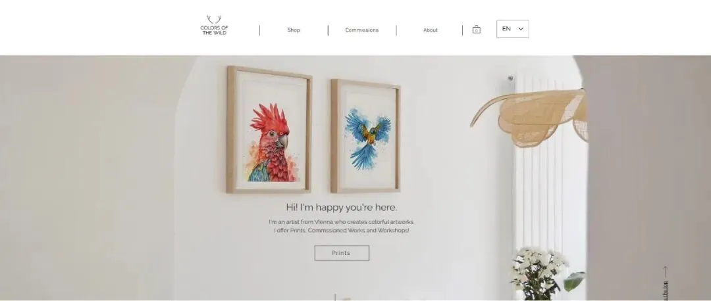This screenshot has height=301, width=711.
Task: Open the Shop menu item
Action: (x=294, y=30)
